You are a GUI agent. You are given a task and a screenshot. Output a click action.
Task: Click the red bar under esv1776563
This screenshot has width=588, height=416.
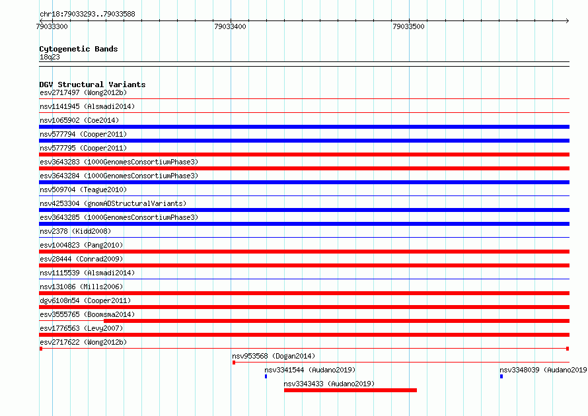click(304, 335)
